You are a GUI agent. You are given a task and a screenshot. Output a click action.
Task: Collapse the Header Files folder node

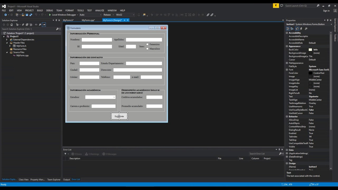pyautogui.click(x=7, y=43)
